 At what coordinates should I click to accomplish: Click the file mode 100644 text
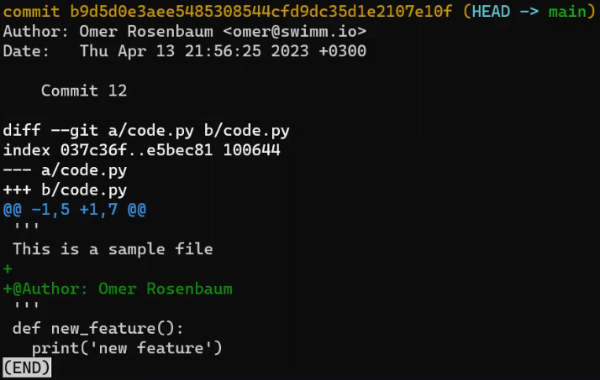(252, 150)
